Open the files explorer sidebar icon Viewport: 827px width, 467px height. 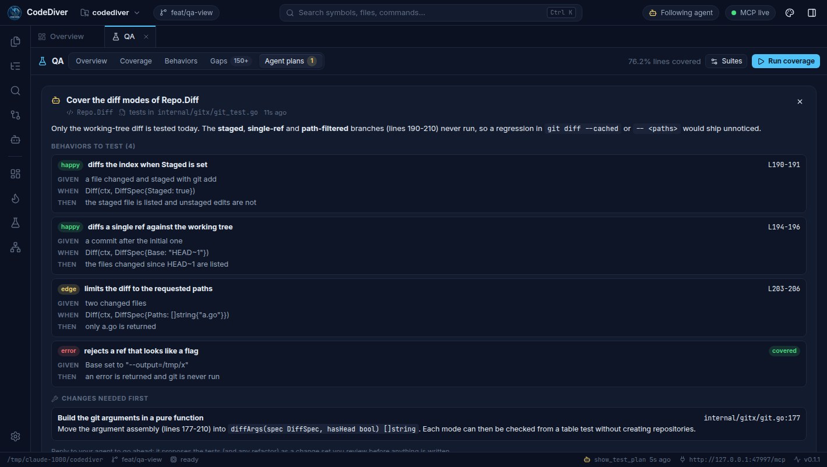coord(15,41)
